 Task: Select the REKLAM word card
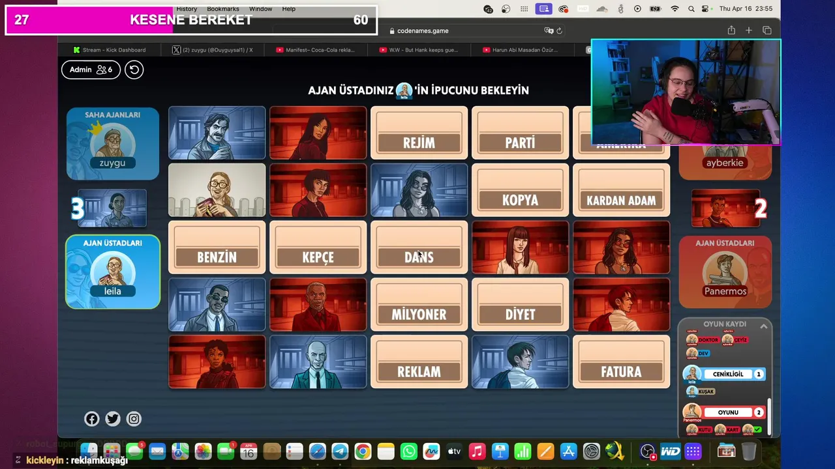pos(419,362)
